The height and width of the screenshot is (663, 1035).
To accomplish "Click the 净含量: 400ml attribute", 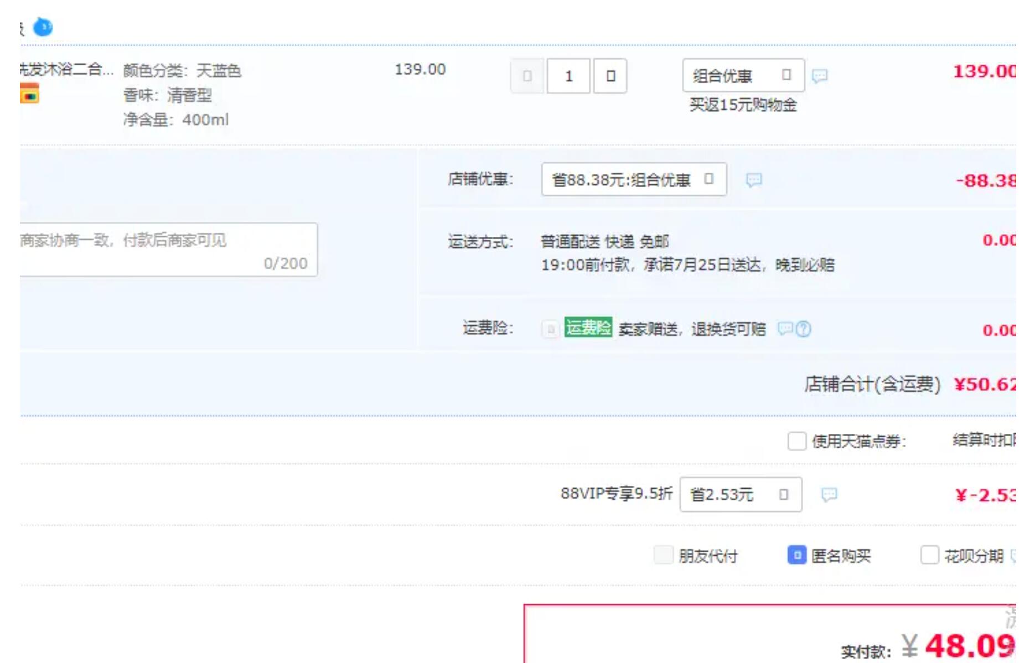I will click(175, 120).
